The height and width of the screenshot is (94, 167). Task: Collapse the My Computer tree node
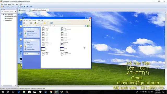(x=2, y=15)
